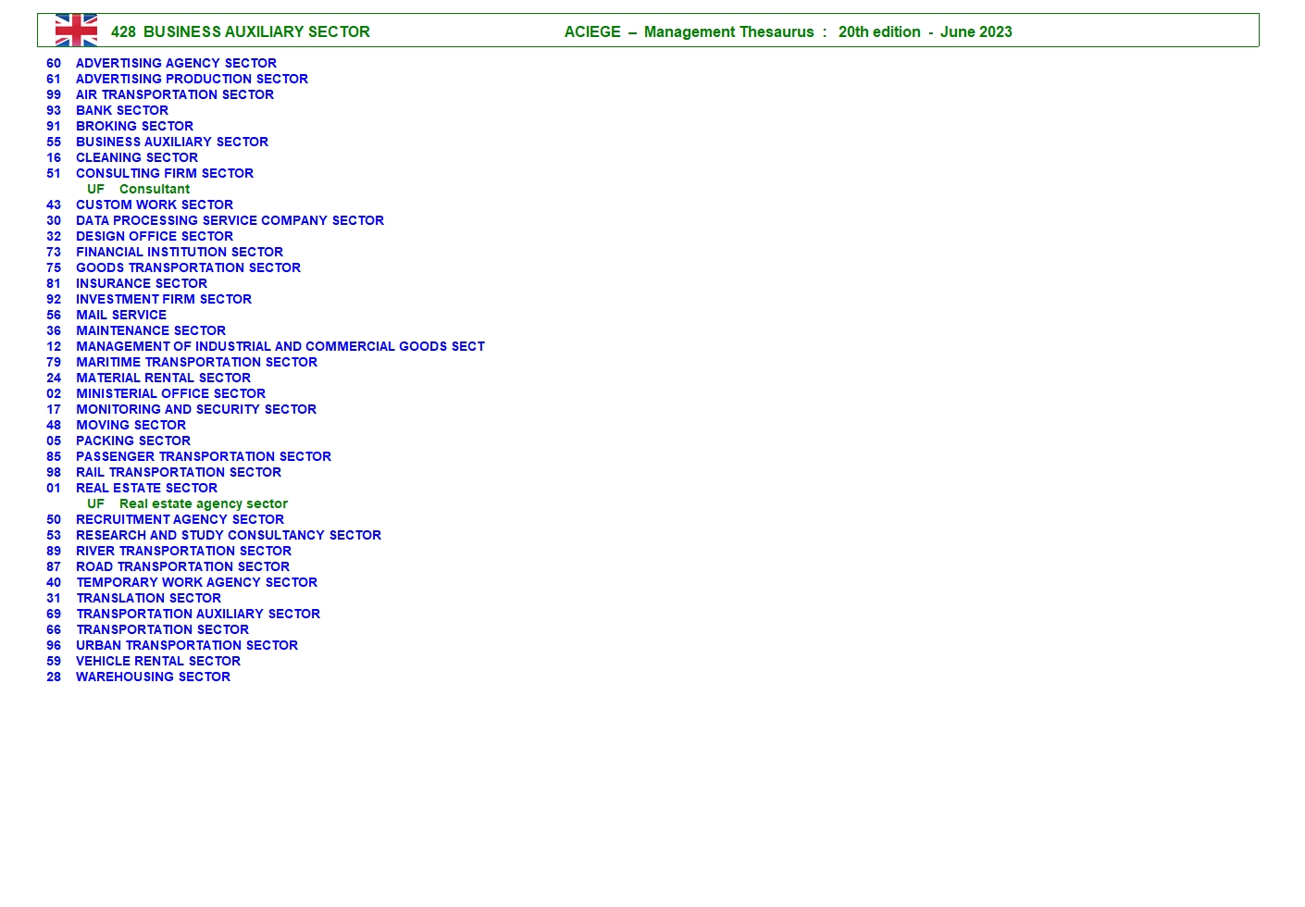Select RECRUITMENT AGENCY SECTOR entry

pyautogui.click(x=180, y=520)
